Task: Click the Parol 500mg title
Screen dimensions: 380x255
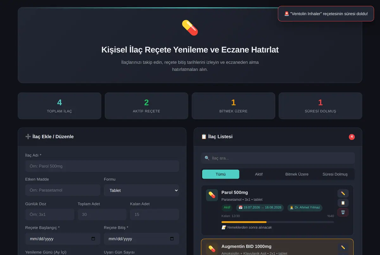Action: pos(235,192)
